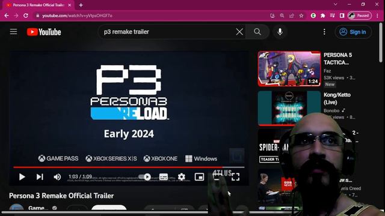The height and width of the screenshot is (216, 385).
Task: Go back in browser history
Action: click(7, 16)
